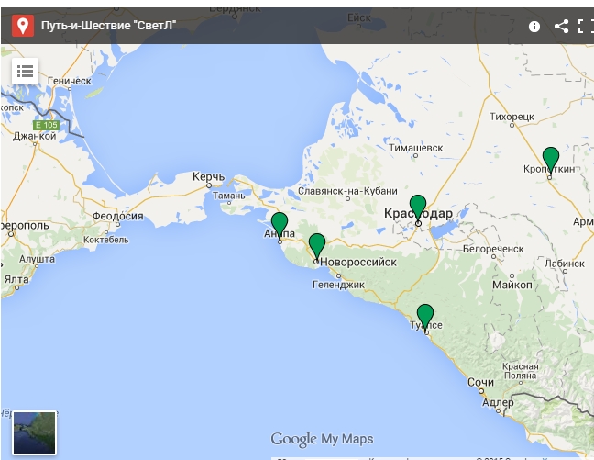The image size is (594, 460).
Task: Click the Славянск-на-Кубани label
Action: click(x=347, y=191)
